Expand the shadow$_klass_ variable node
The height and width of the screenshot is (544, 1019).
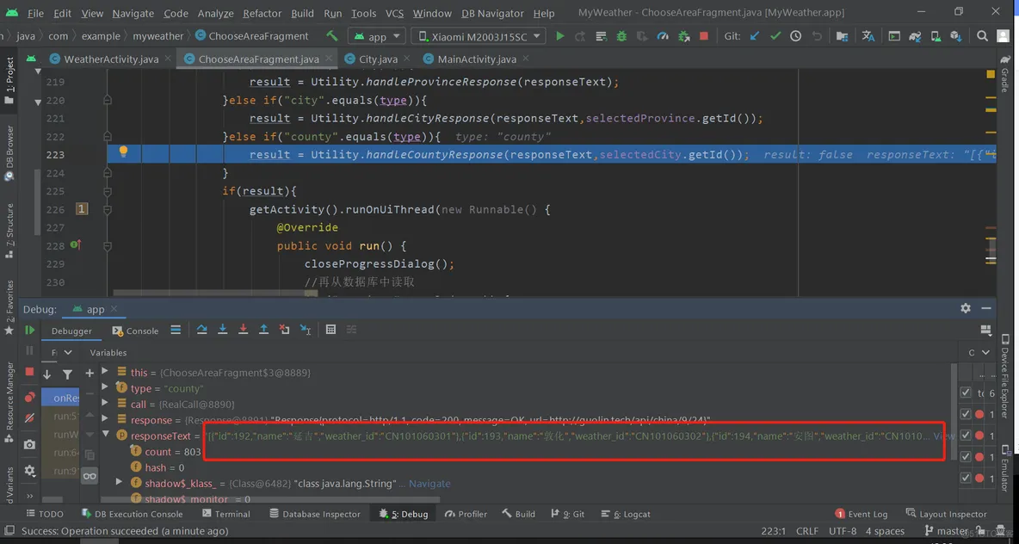(119, 482)
